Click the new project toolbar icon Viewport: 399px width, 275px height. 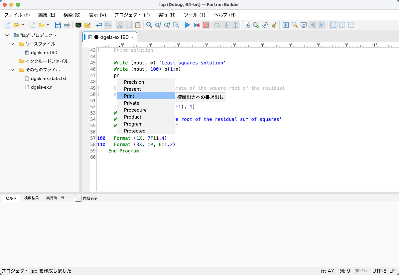[x=8, y=25]
